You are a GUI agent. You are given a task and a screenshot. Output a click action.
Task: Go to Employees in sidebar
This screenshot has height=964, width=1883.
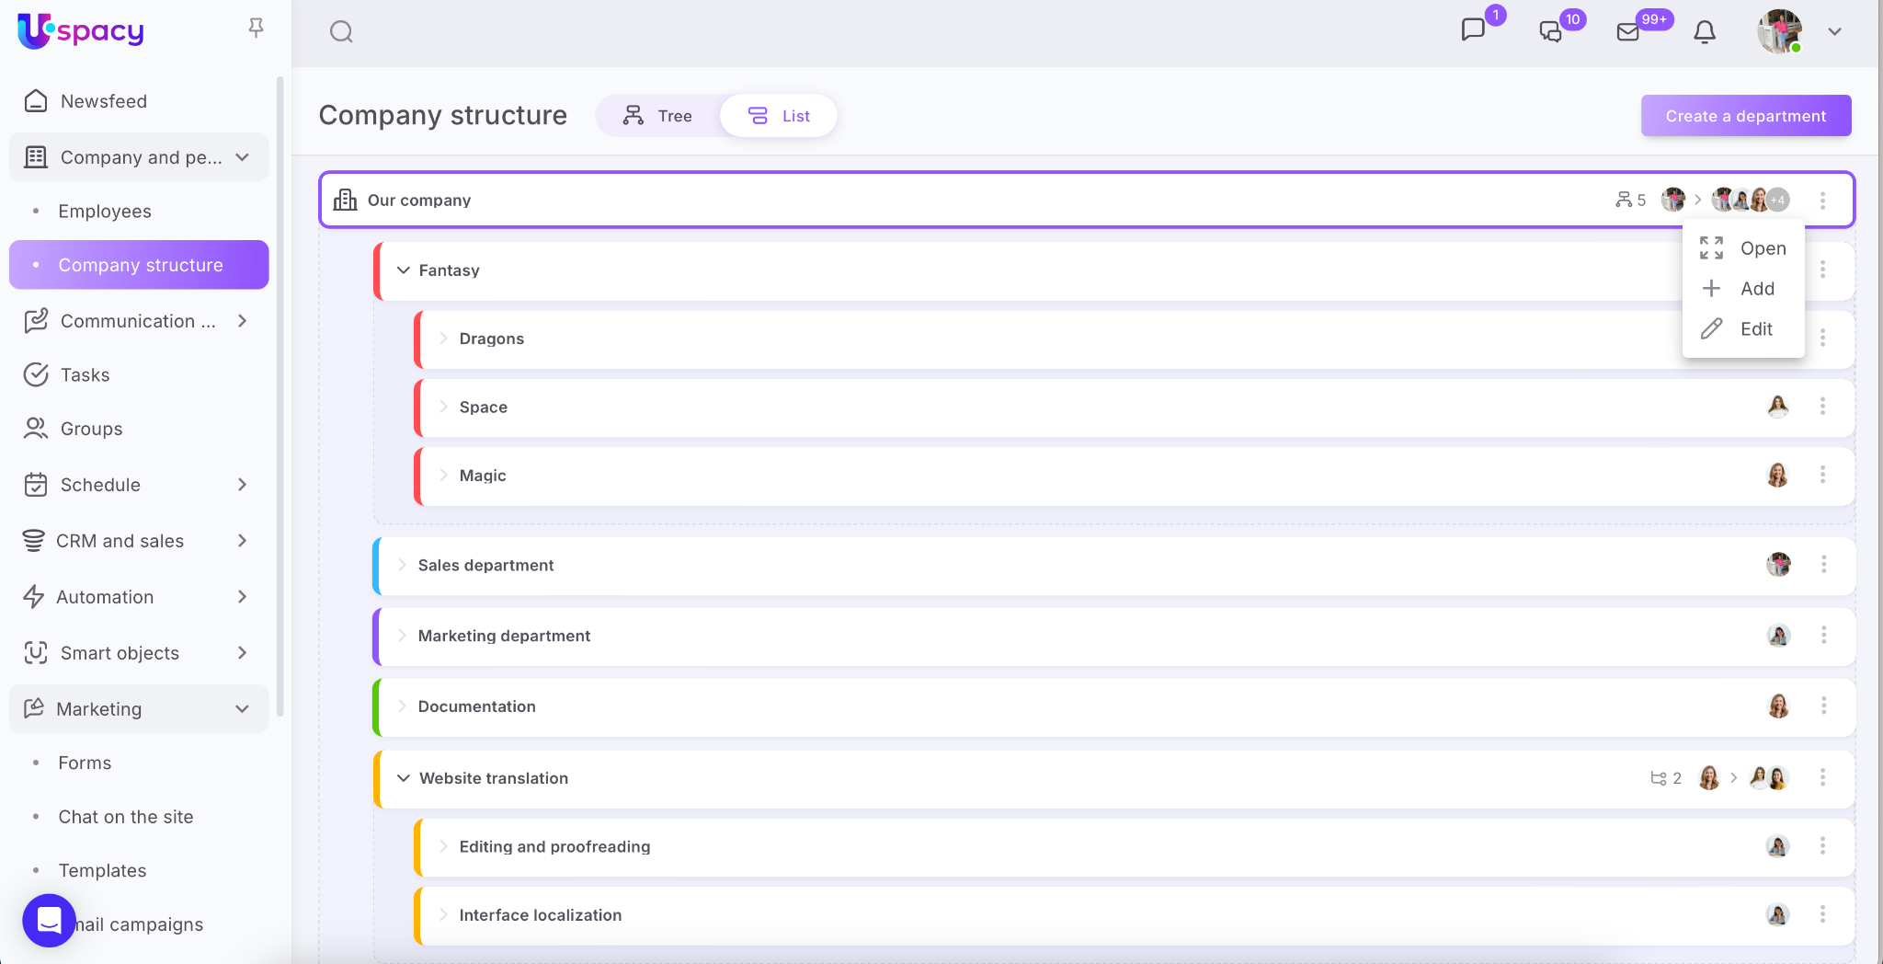point(105,212)
